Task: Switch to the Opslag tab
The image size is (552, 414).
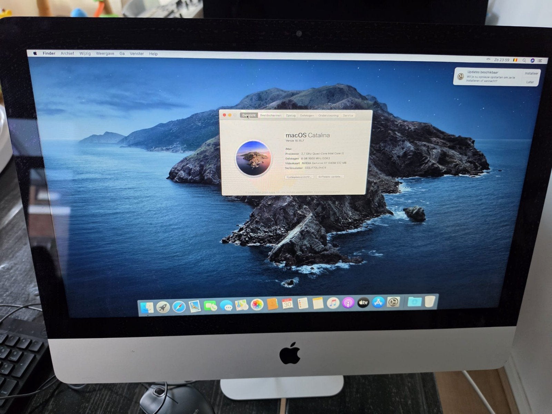Action: 291,115
